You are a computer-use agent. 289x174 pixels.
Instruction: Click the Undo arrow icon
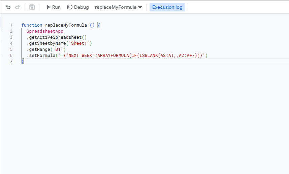[x=8, y=7]
